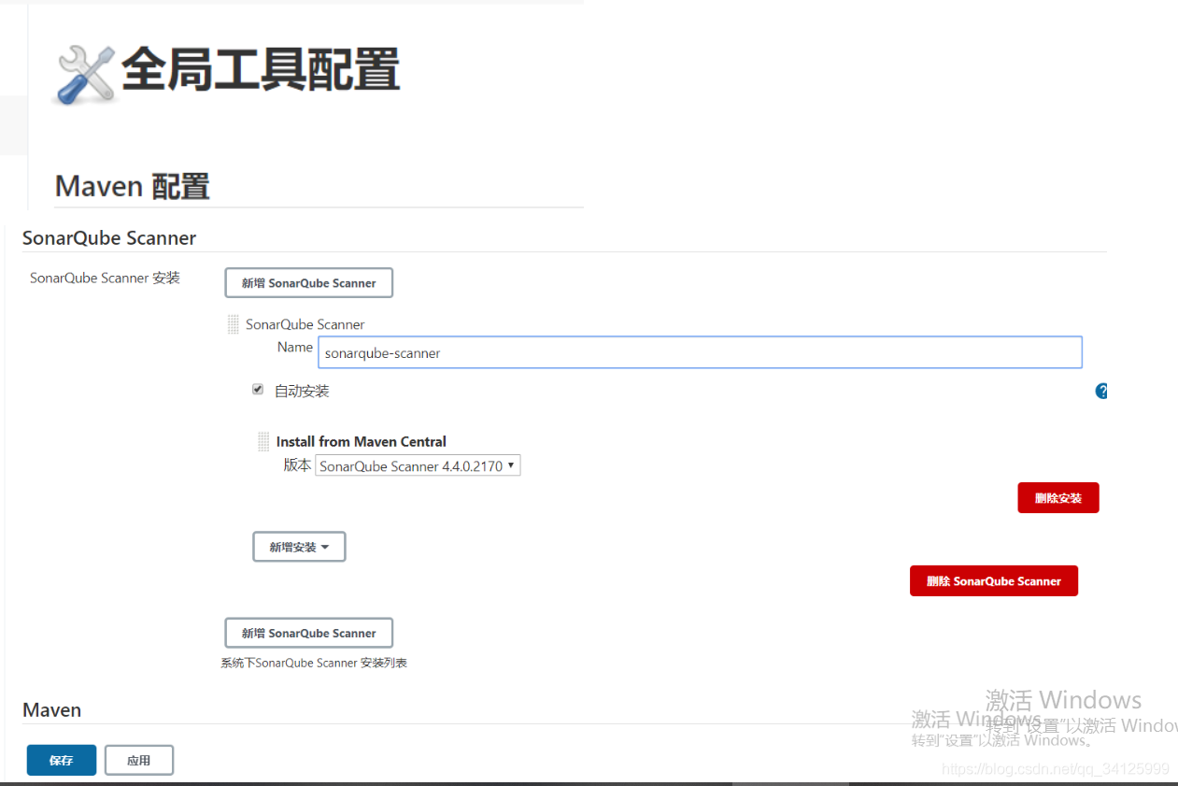Click the 自动安装 label text

302,391
